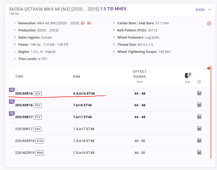Click the tire pressure gauge icon

188,75
